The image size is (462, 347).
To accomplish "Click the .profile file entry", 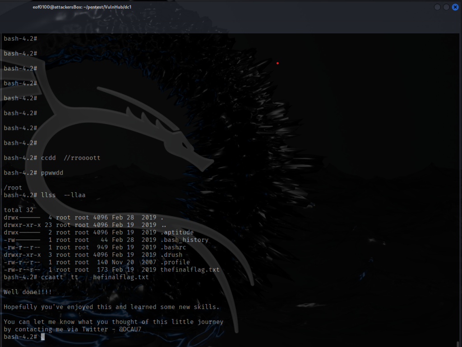I will 175,262.
